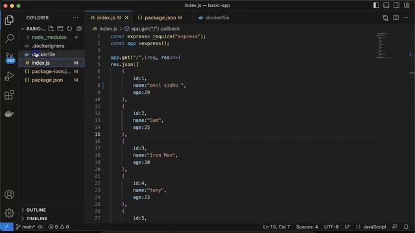Click the feedback icon in status bar

pos(395,227)
